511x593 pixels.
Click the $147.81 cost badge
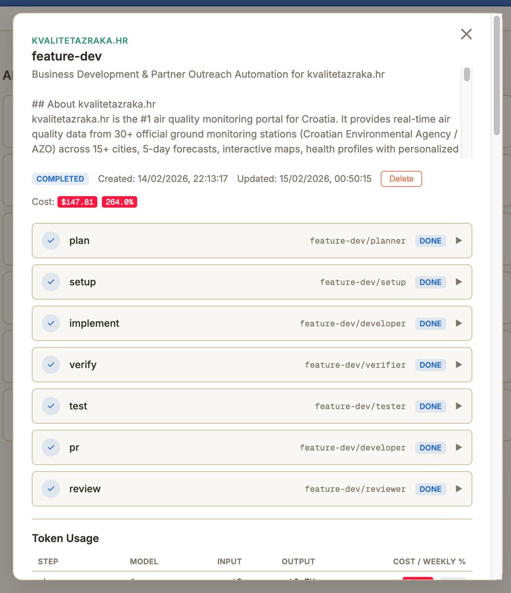(x=77, y=202)
